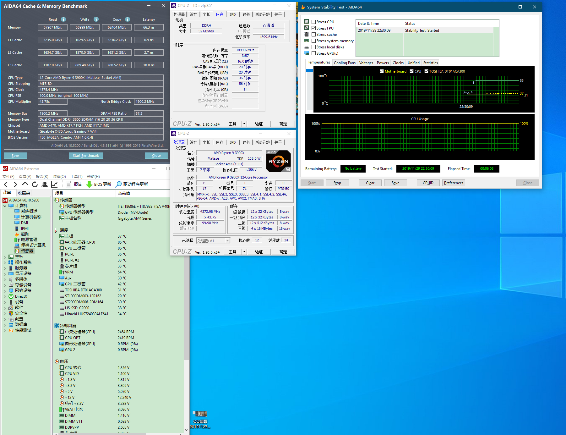Toggle TOSHIBA DT01ACA300 graph checkbox
Image resolution: width=566 pixels, height=435 pixels.
(x=426, y=71)
